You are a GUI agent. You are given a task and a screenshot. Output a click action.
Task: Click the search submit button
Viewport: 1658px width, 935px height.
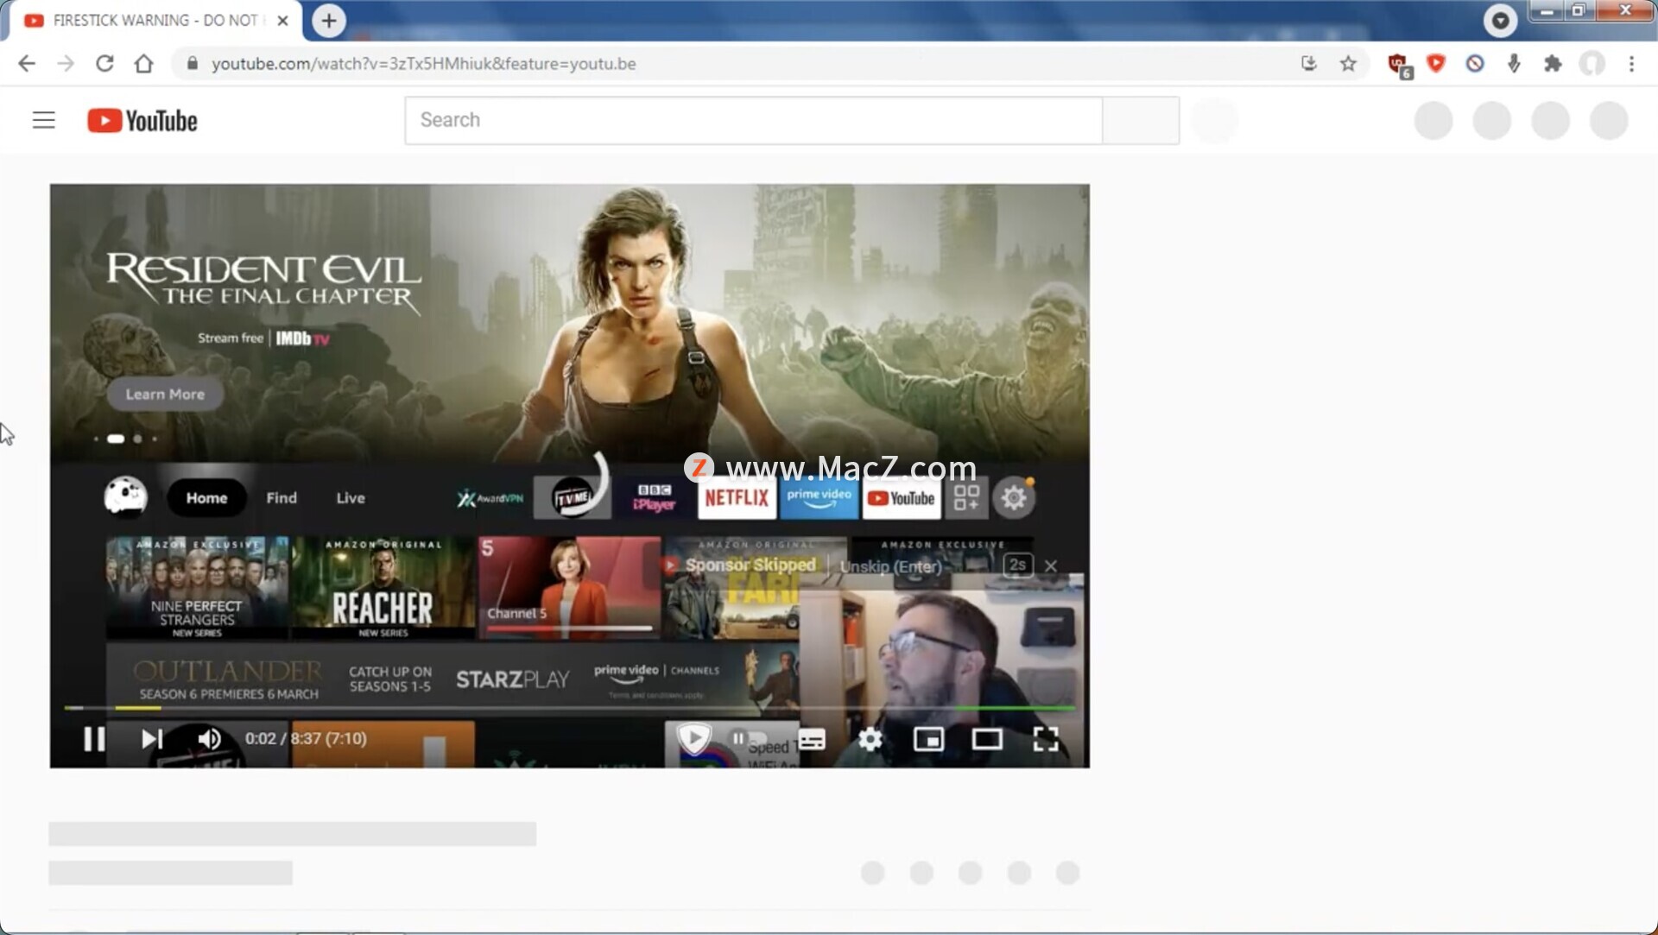click(1141, 120)
